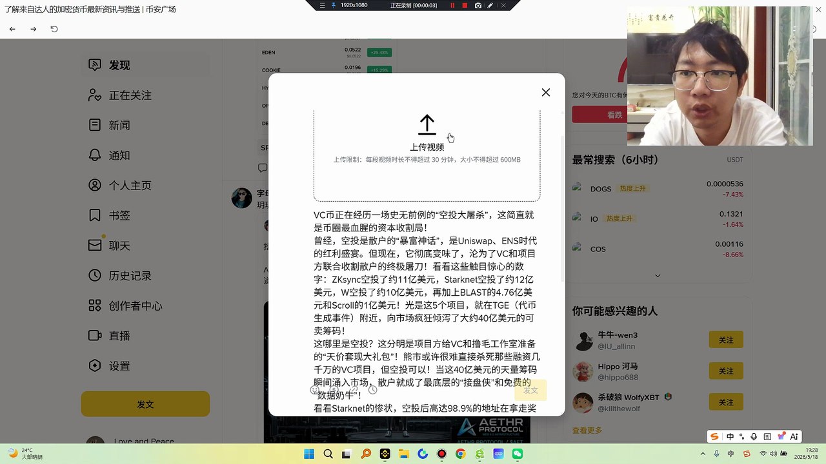The height and width of the screenshot is (464, 826).
Task: Click the USDT label in search panel
Action: 735,160
